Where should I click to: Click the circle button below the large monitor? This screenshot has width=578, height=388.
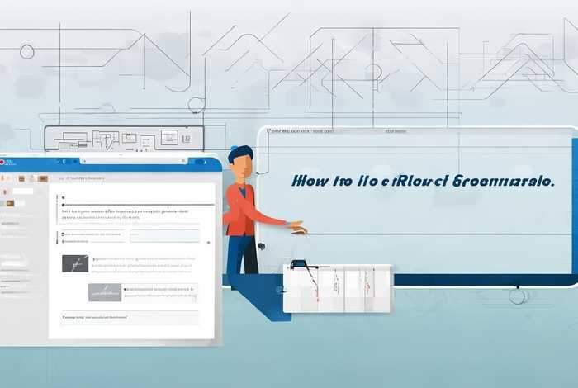click(519, 296)
